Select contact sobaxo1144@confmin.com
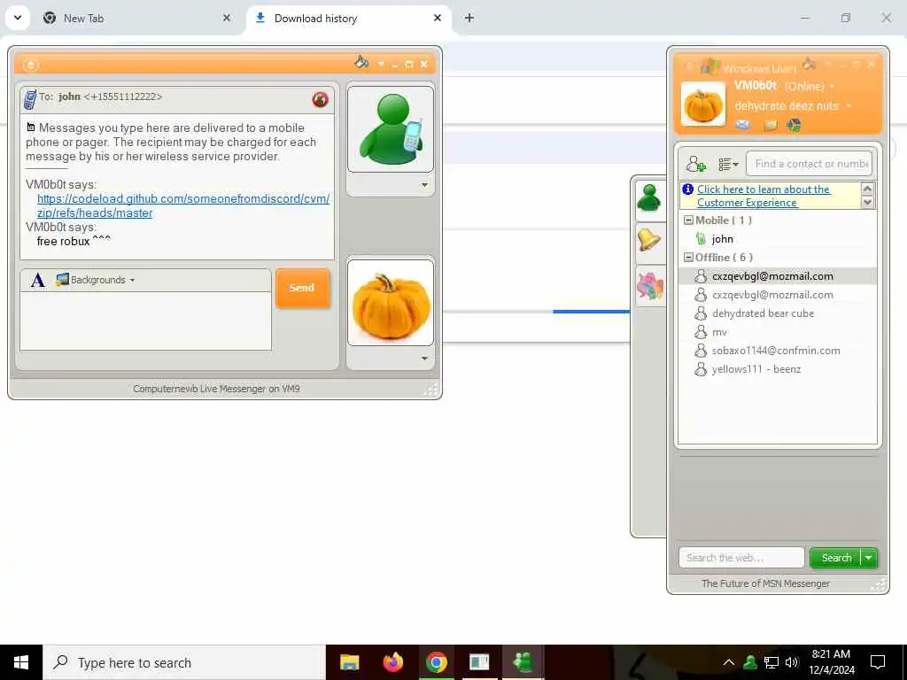Viewport: 907px width, 680px height. [777, 351]
